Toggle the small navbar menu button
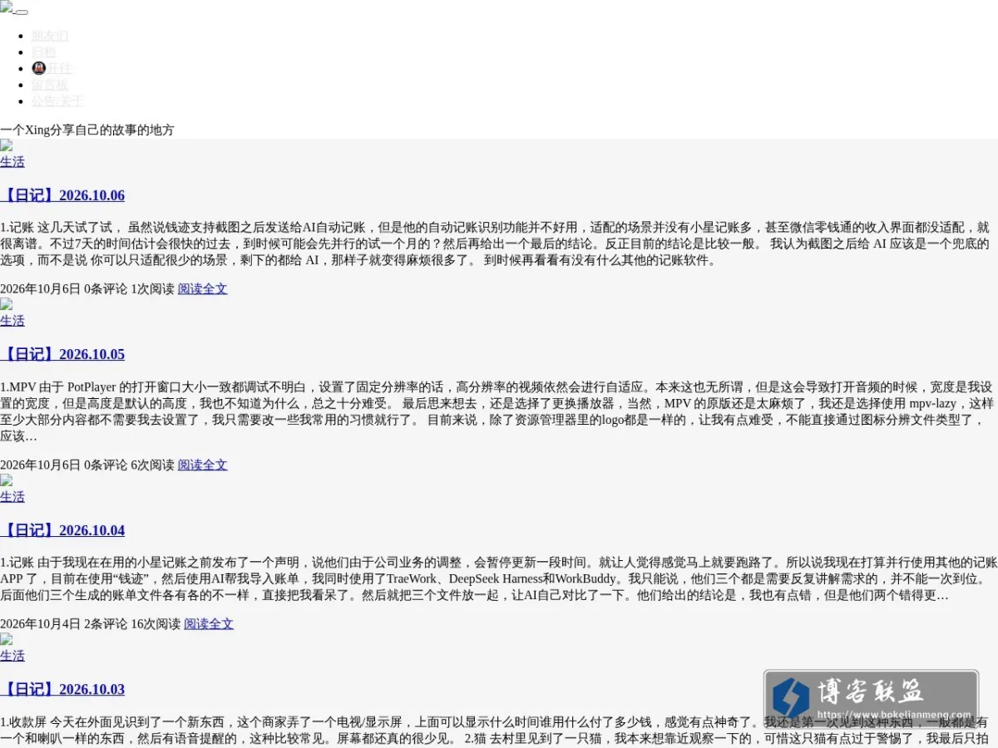This screenshot has width=998, height=748. coord(22,12)
